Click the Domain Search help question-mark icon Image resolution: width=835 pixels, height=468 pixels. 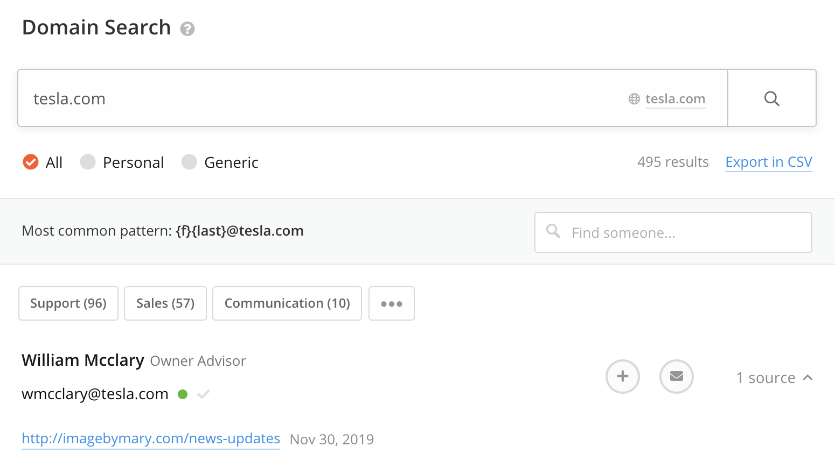coord(187,29)
